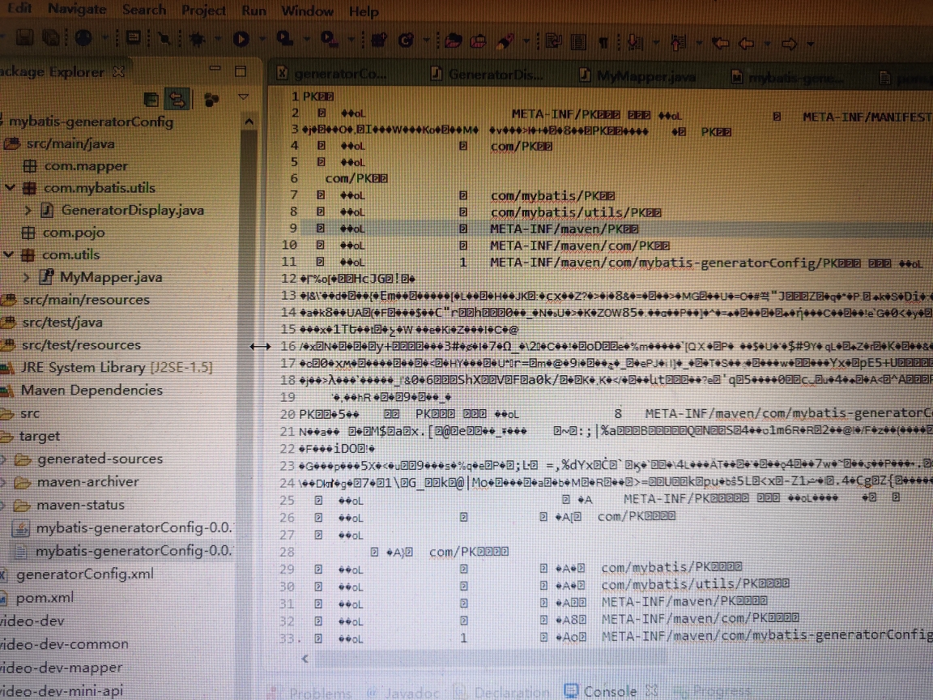933x700 pixels.
Task: Toggle Block Selection Mode button
Action: 578,41
